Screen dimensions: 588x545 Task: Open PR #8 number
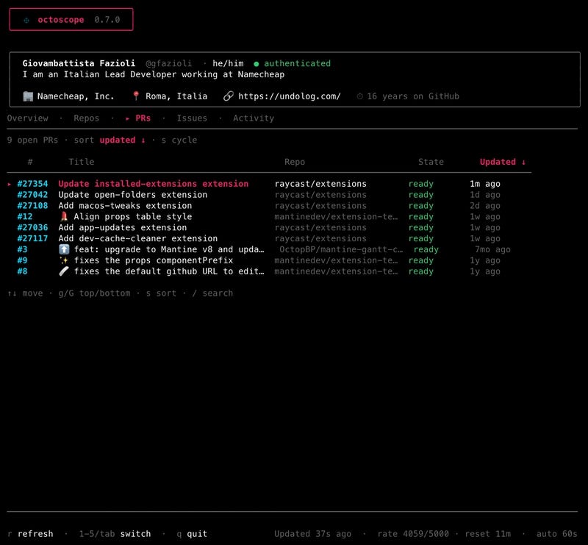click(x=22, y=271)
